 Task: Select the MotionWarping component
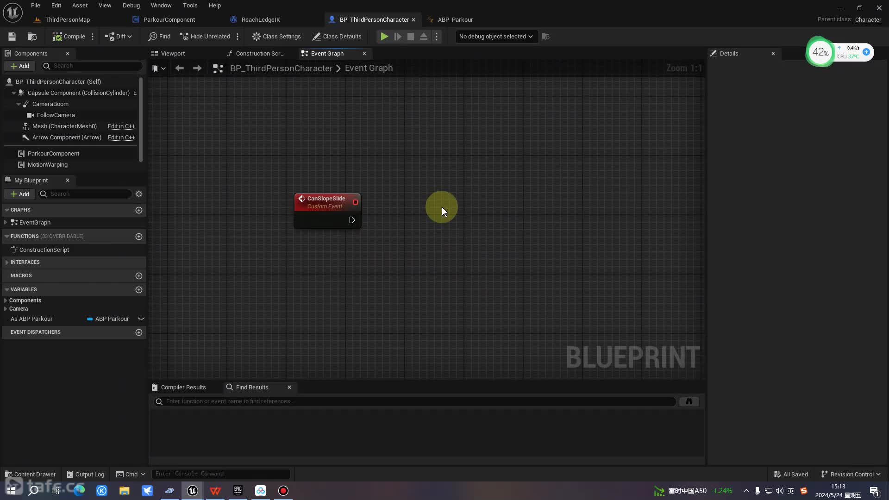click(x=47, y=165)
